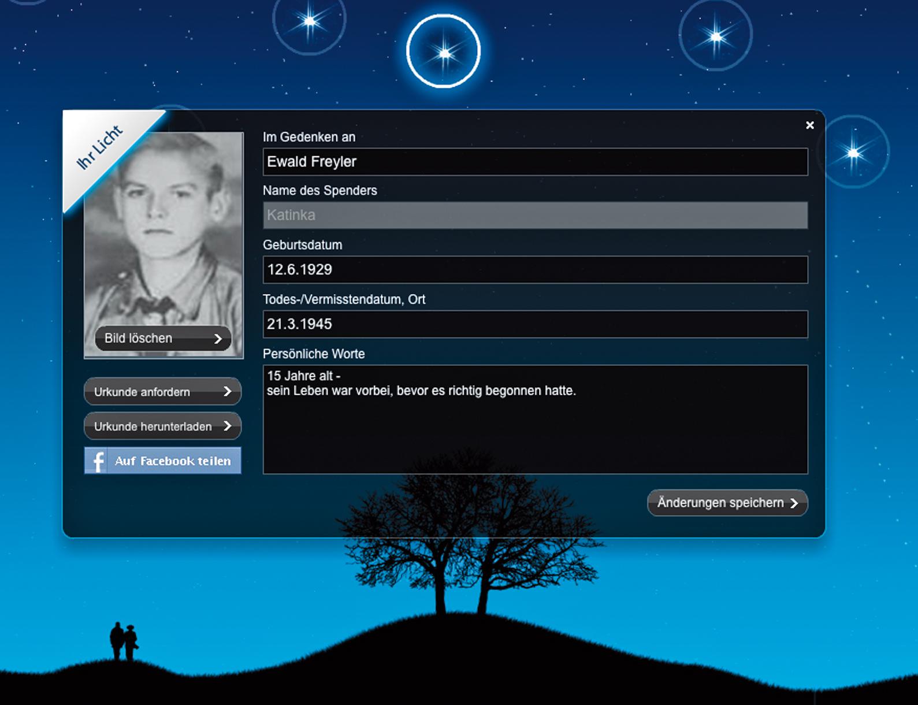Image resolution: width=918 pixels, height=705 pixels.
Task: Click the Geburtsdatum field showing 12.6.1929
Action: pyautogui.click(x=535, y=270)
